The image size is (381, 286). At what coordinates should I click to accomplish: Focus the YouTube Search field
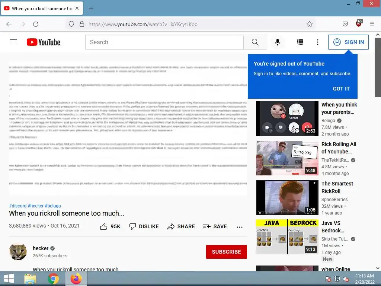[x=164, y=42]
